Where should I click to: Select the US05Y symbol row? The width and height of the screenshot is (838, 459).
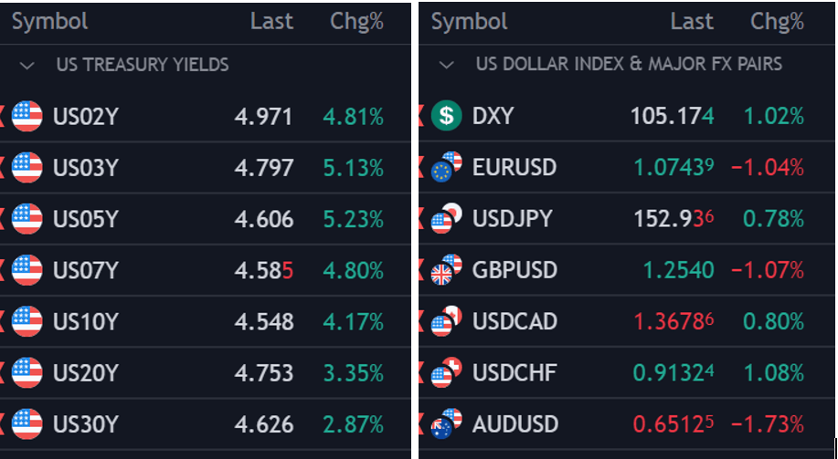(206, 219)
